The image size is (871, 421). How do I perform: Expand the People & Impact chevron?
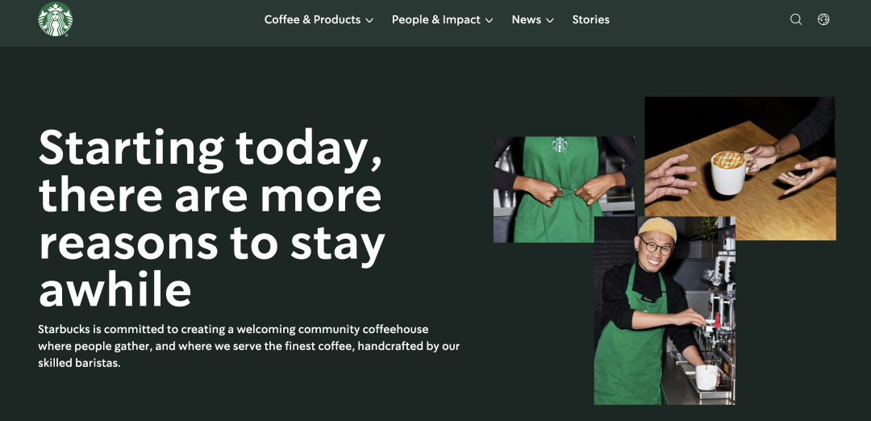tap(489, 20)
